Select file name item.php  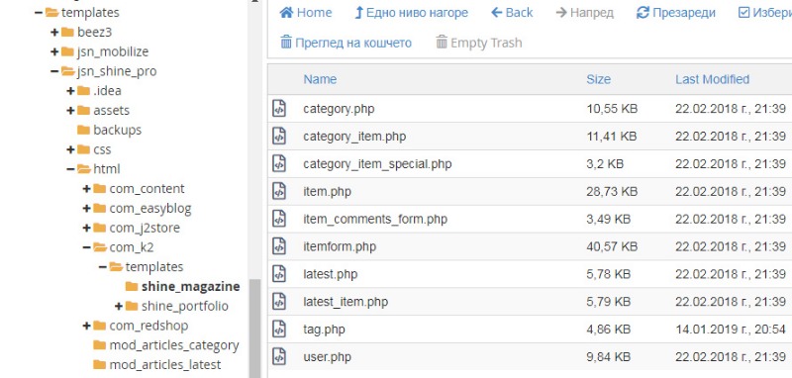[327, 191]
